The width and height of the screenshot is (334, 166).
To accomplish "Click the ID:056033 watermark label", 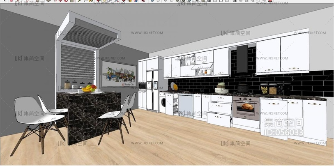I will (x=283, y=132).
